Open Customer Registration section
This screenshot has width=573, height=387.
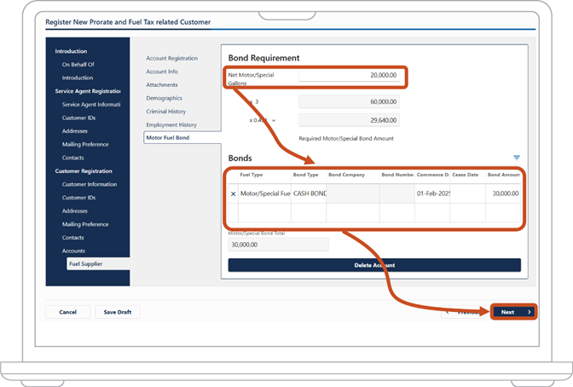click(x=84, y=171)
